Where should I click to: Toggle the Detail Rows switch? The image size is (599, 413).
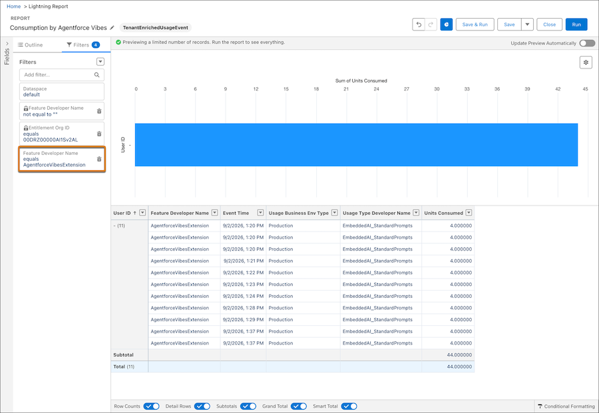(x=202, y=406)
